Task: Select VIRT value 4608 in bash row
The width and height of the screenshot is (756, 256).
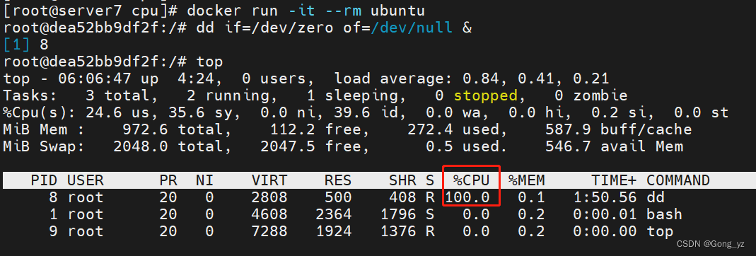Action: click(269, 214)
